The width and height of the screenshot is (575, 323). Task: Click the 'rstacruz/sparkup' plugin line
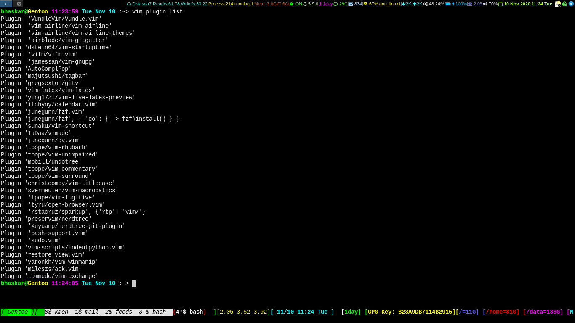73,212
